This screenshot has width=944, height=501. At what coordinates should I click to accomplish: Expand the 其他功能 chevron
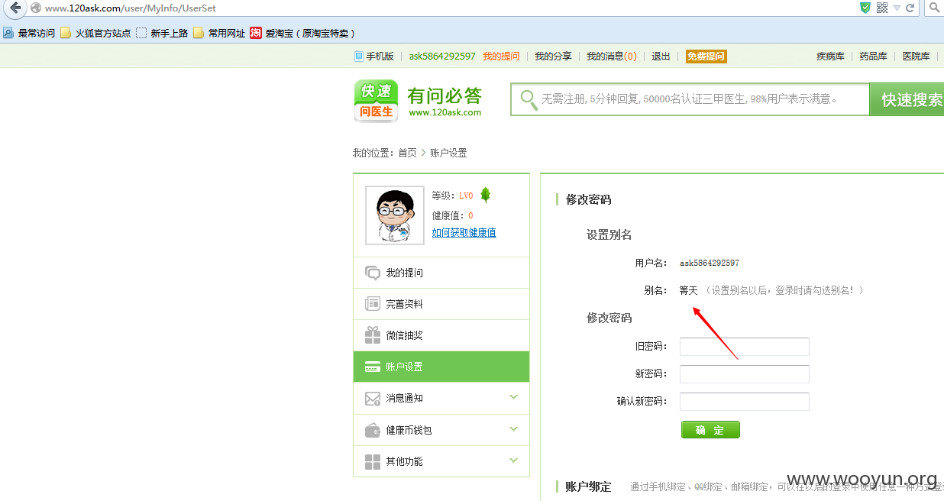pos(513,461)
